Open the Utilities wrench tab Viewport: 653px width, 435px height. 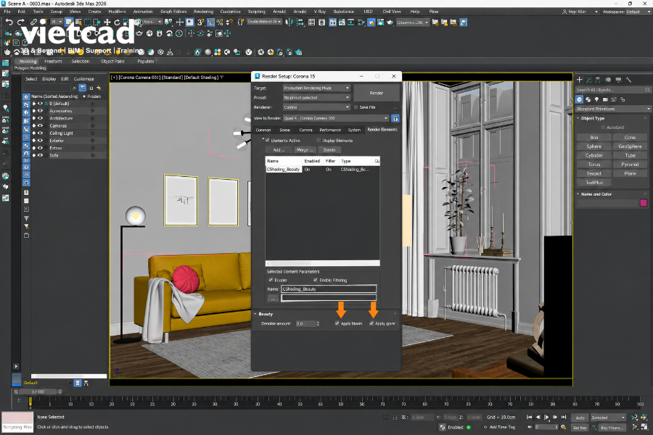[628, 80]
